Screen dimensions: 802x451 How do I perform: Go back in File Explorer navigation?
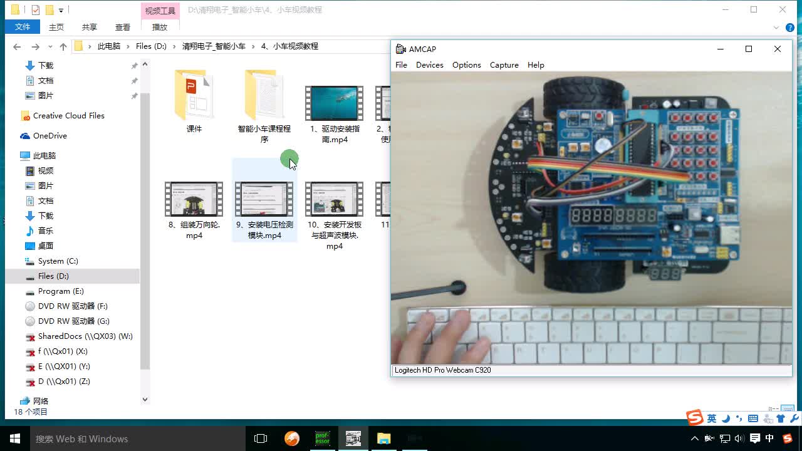coord(17,46)
